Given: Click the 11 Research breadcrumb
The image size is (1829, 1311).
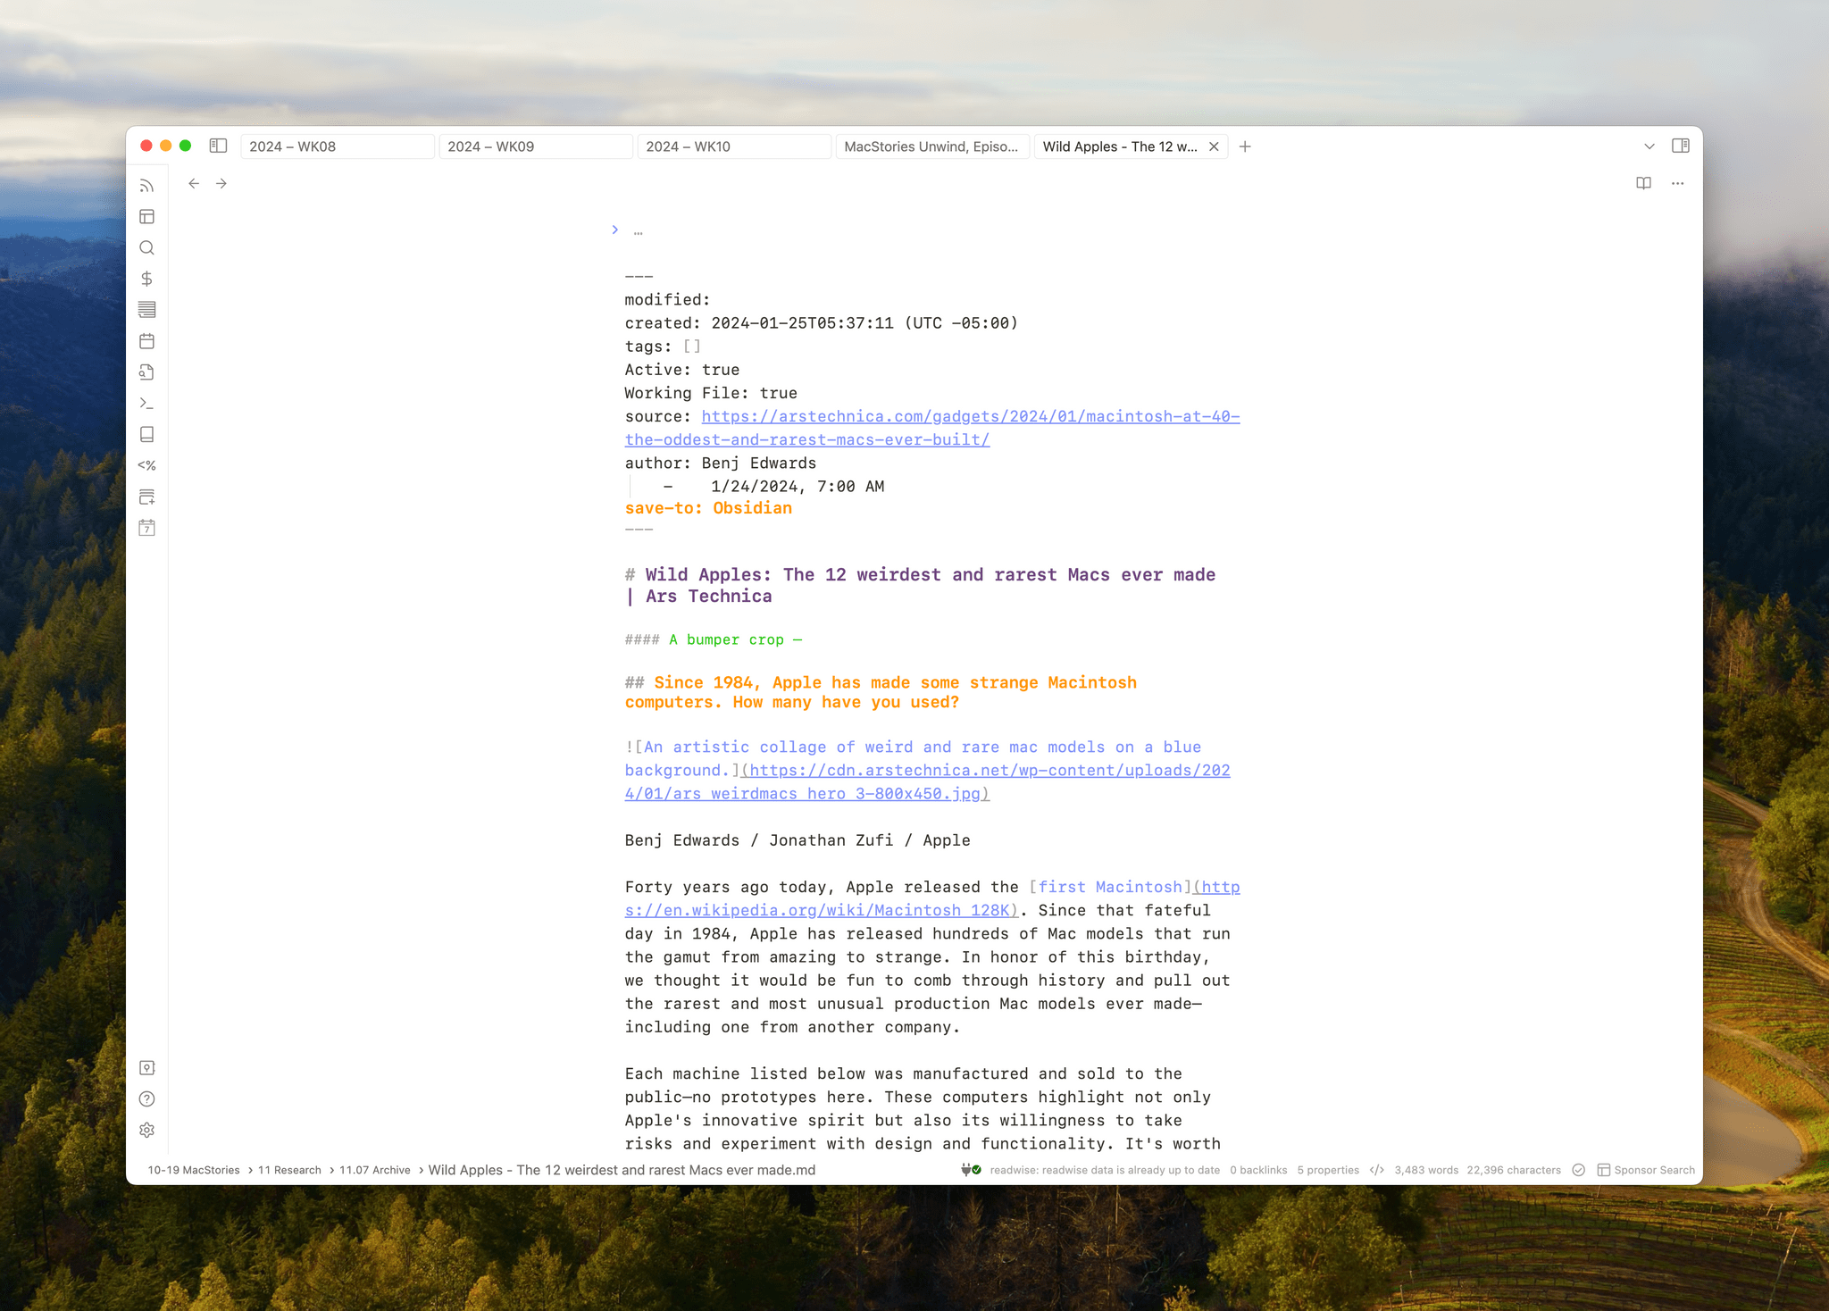Looking at the screenshot, I should 289,1170.
